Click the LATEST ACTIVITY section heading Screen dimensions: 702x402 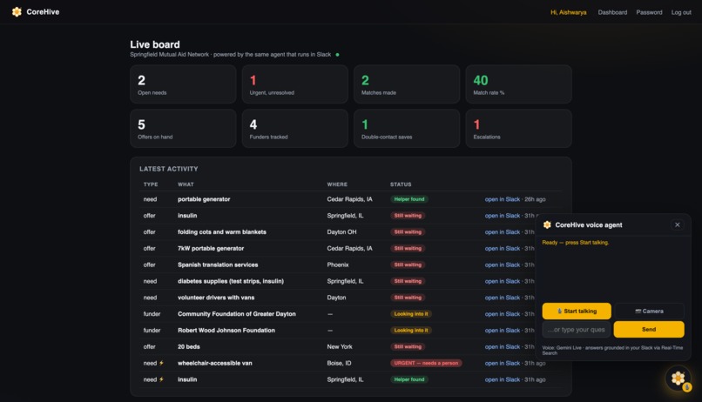(x=169, y=169)
